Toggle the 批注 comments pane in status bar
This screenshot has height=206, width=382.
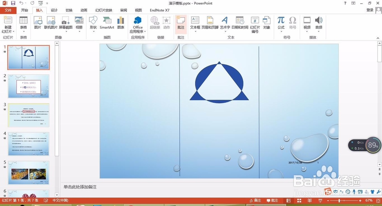(272, 200)
